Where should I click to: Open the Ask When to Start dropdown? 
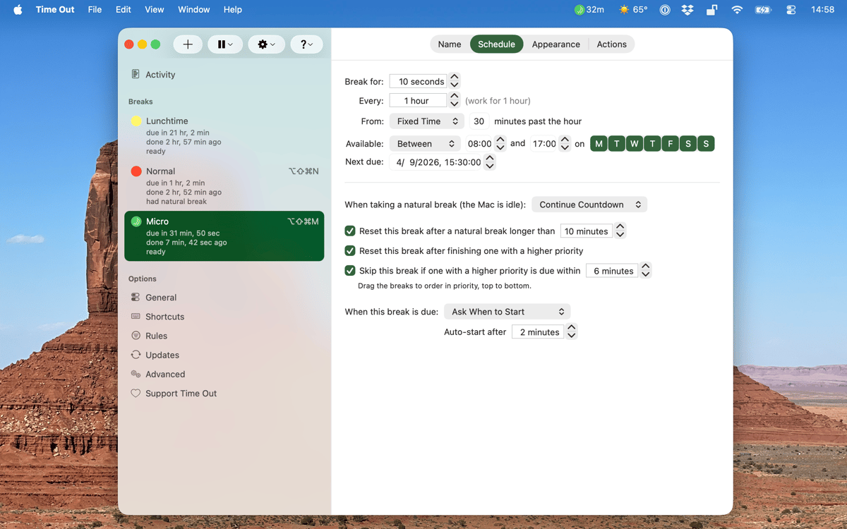click(507, 312)
